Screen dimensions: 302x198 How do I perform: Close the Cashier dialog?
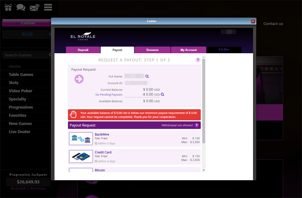[x=253, y=22]
